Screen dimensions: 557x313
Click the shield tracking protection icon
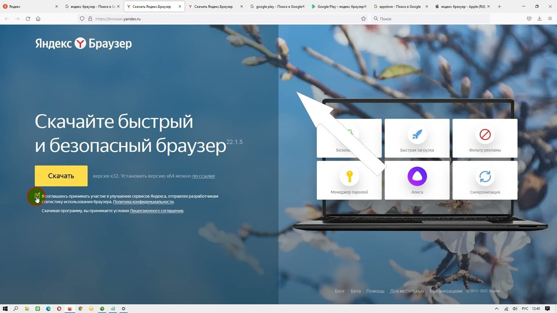click(83, 19)
